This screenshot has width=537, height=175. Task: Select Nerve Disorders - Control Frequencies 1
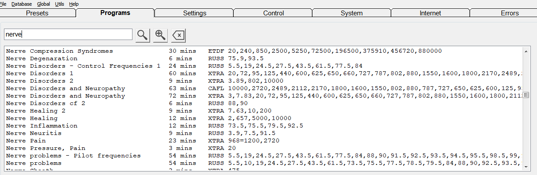pyautogui.click(x=263, y=66)
